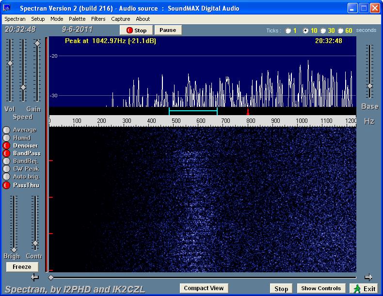Screen dimensions: 383x296
Task: Select the 1 second ticks radio button
Action: (x=288, y=31)
